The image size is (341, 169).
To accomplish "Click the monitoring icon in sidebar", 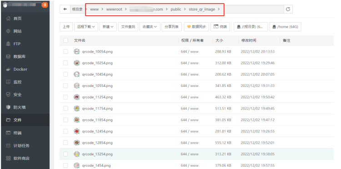I will click(8, 82).
